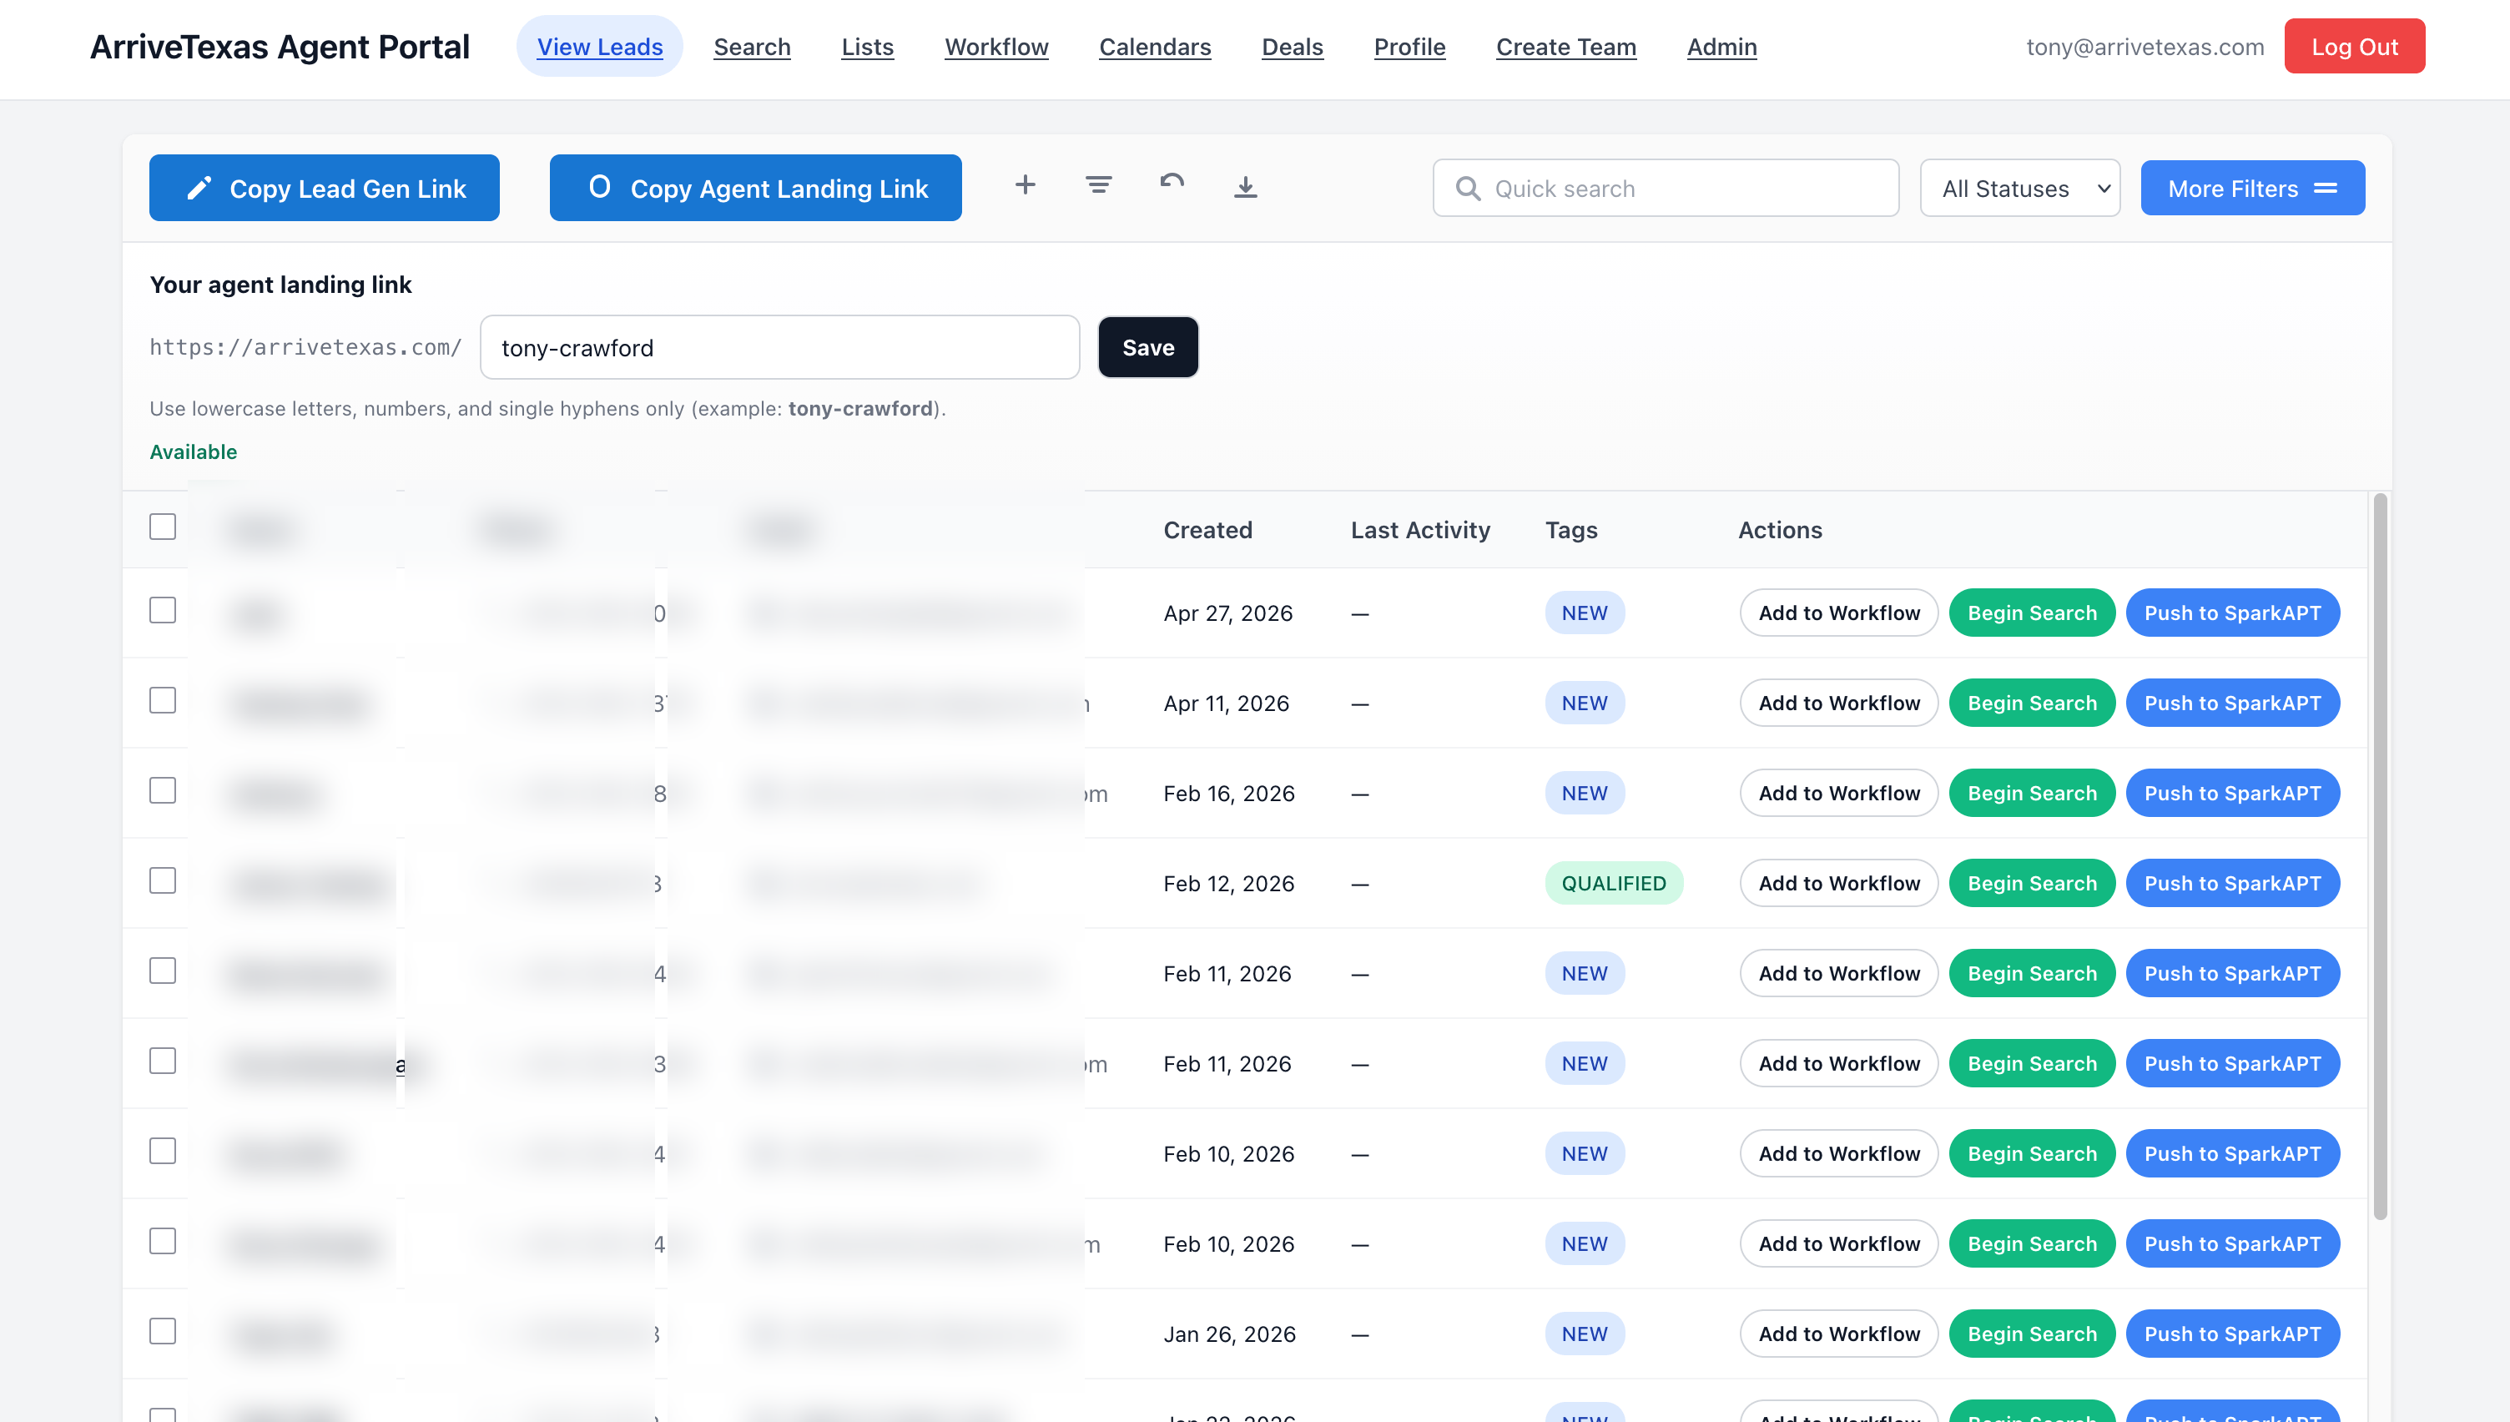Click Create Team in navigation

pos(1566,46)
